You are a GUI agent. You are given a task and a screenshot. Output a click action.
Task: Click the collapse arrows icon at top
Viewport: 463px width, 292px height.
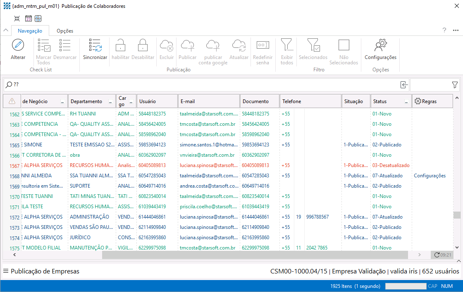point(17,19)
